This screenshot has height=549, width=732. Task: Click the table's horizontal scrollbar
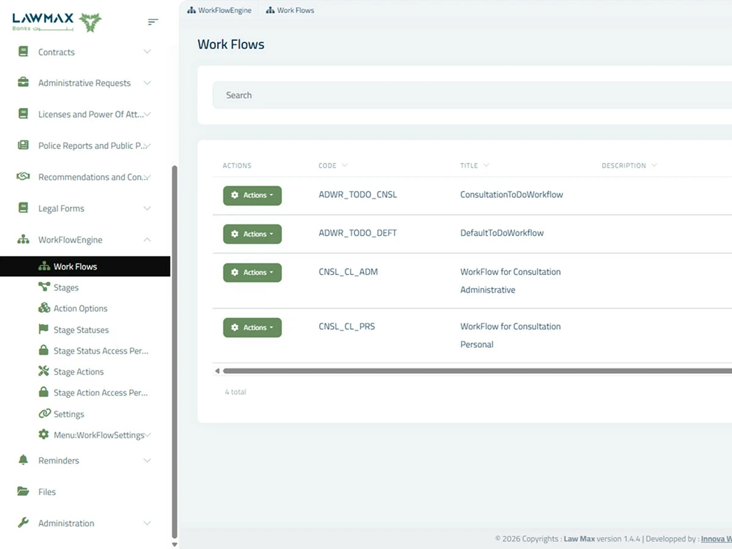(x=478, y=371)
